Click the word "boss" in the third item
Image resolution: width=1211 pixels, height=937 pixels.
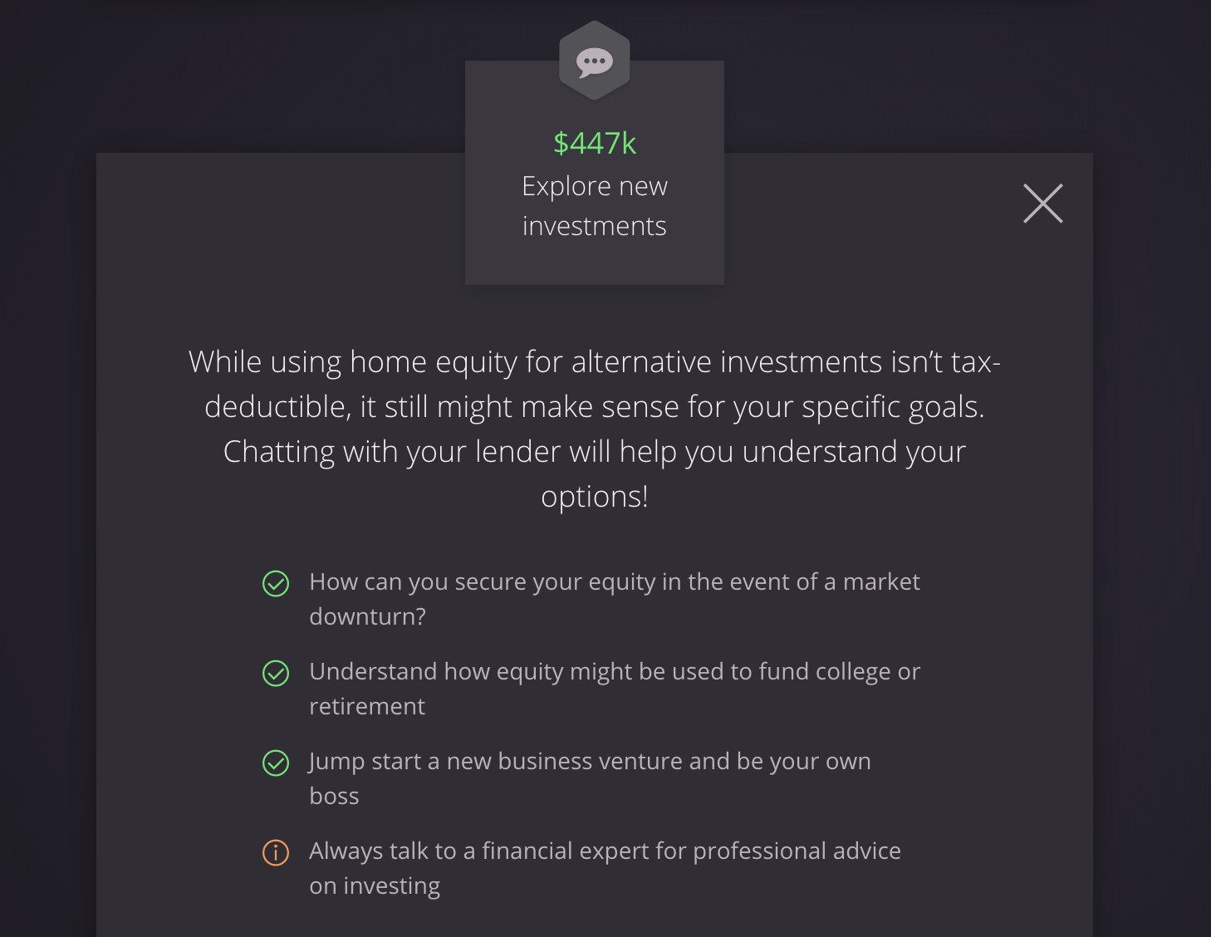click(334, 797)
